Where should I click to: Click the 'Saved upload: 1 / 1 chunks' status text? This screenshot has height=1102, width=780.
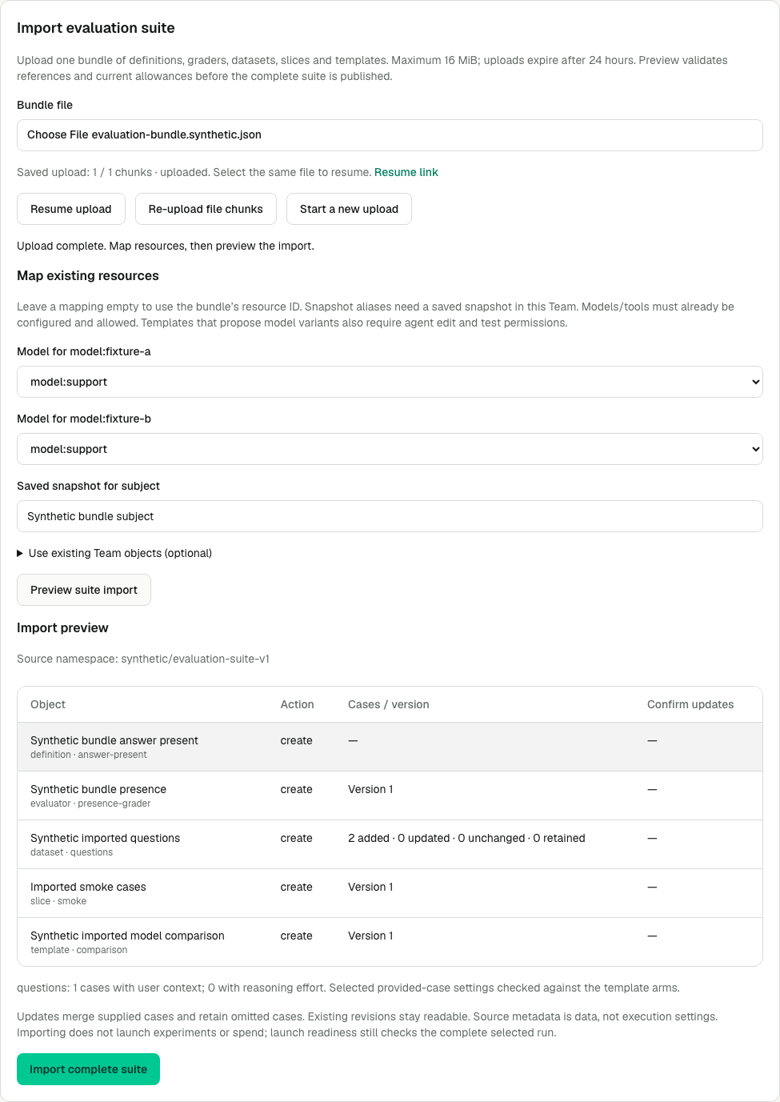(x=194, y=172)
